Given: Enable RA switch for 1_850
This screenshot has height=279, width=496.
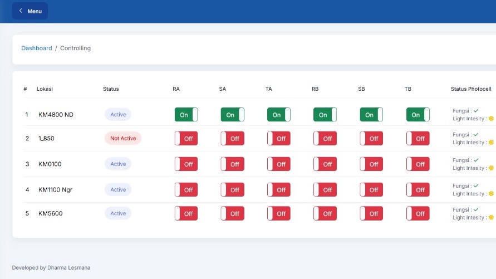Looking at the screenshot, I should (186, 139).
